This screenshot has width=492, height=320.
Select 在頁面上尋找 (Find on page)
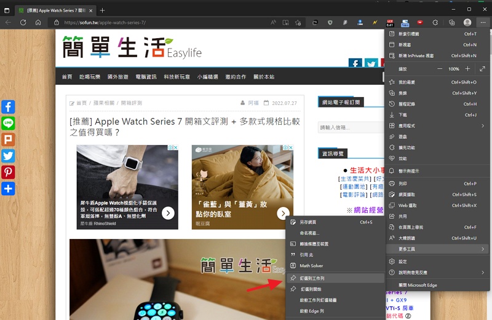[x=437, y=227]
